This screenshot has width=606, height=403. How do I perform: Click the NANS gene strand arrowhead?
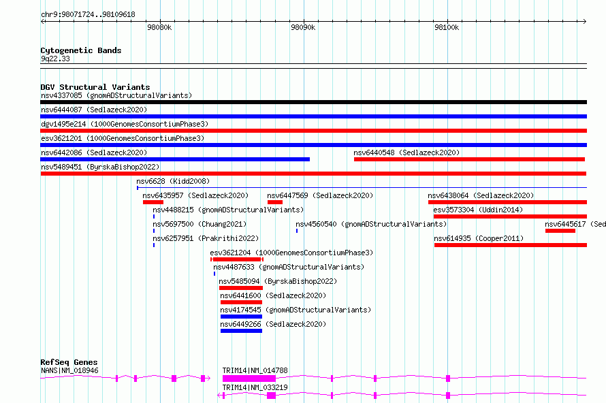click(x=208, y=378)
